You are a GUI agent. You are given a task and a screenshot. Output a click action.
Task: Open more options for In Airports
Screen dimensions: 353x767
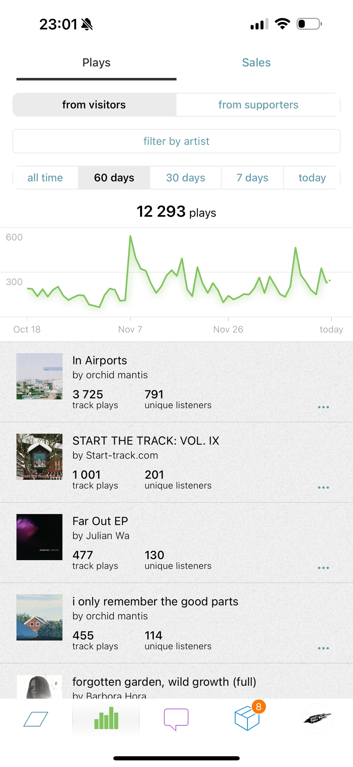(x=324, y=407)
